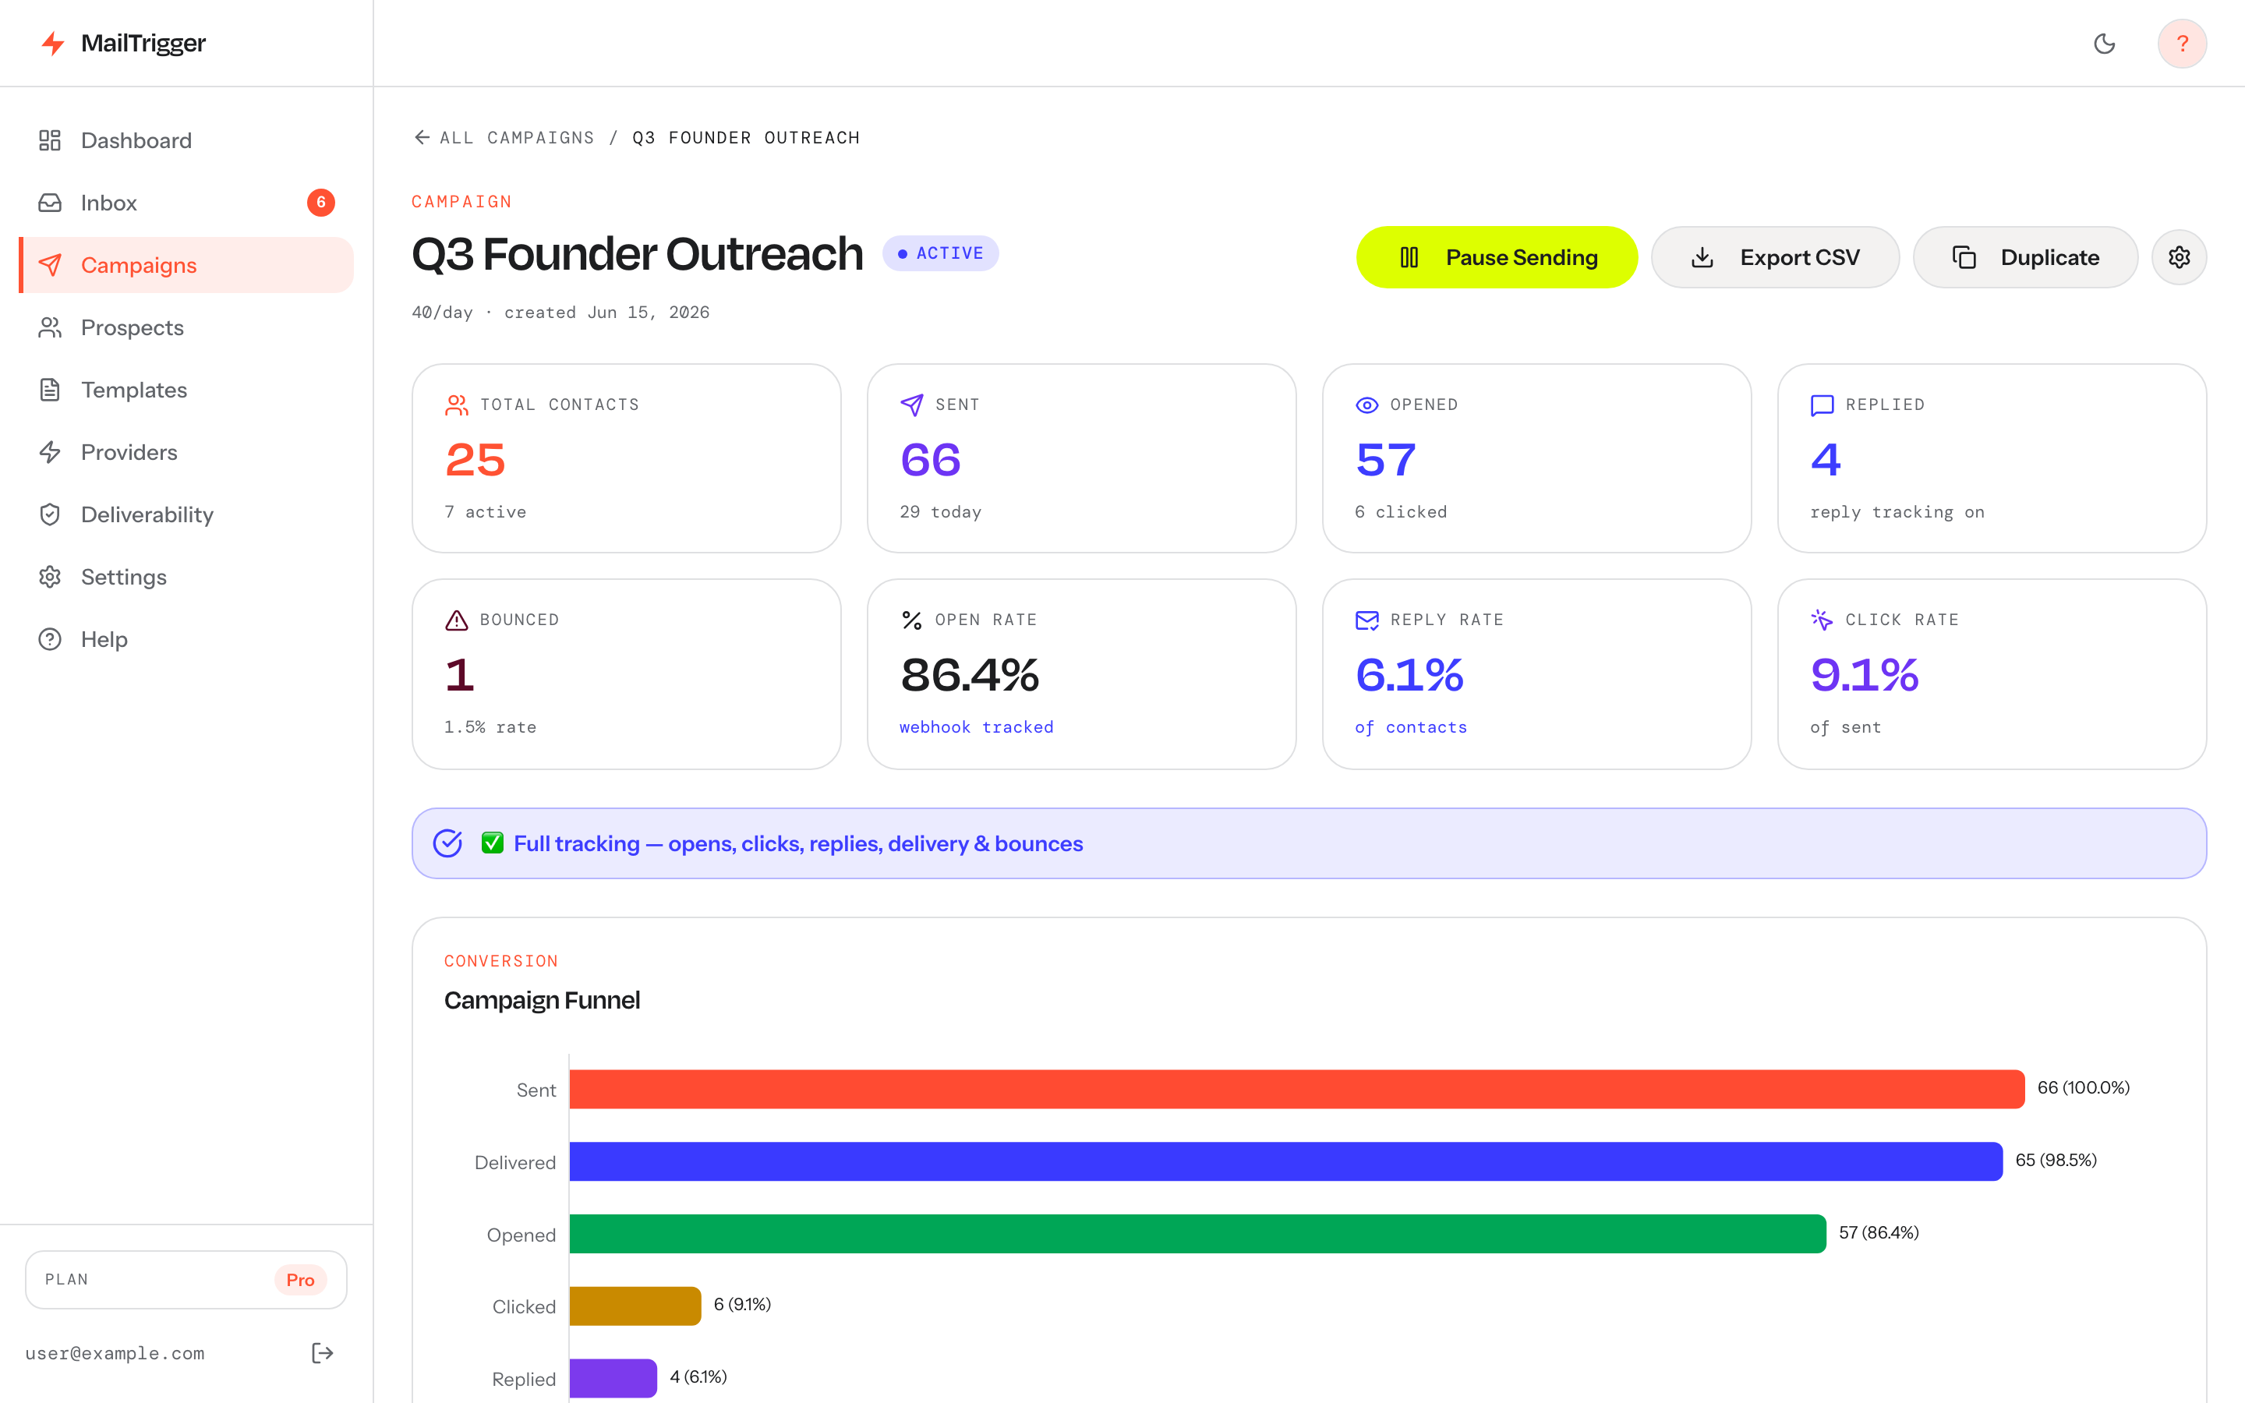Screen dimensions: 2245x1403
Task: Select the green Opened funnel bar
Action: [1197, 1233]
